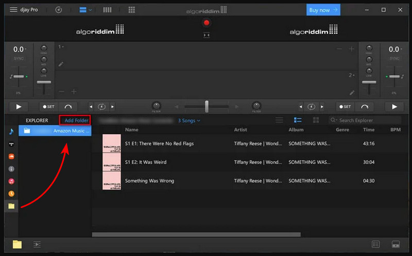Screen dimensions: 412x256
Task: Sort by Name column header
Action: pos(132,130)
